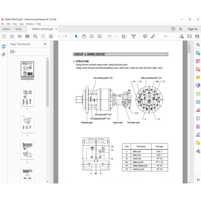This screenshot has height=201, width=201.
Task: Open the Fill & Sign pen tool
Action: click(x=198, y=135)
